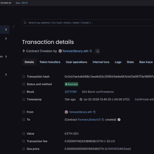Open block 25717391 link
Screen dimensions: 154x154
[71, 92]
